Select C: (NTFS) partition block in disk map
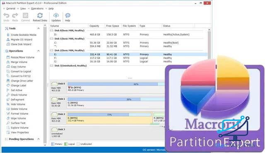 [x=116, y=102]
